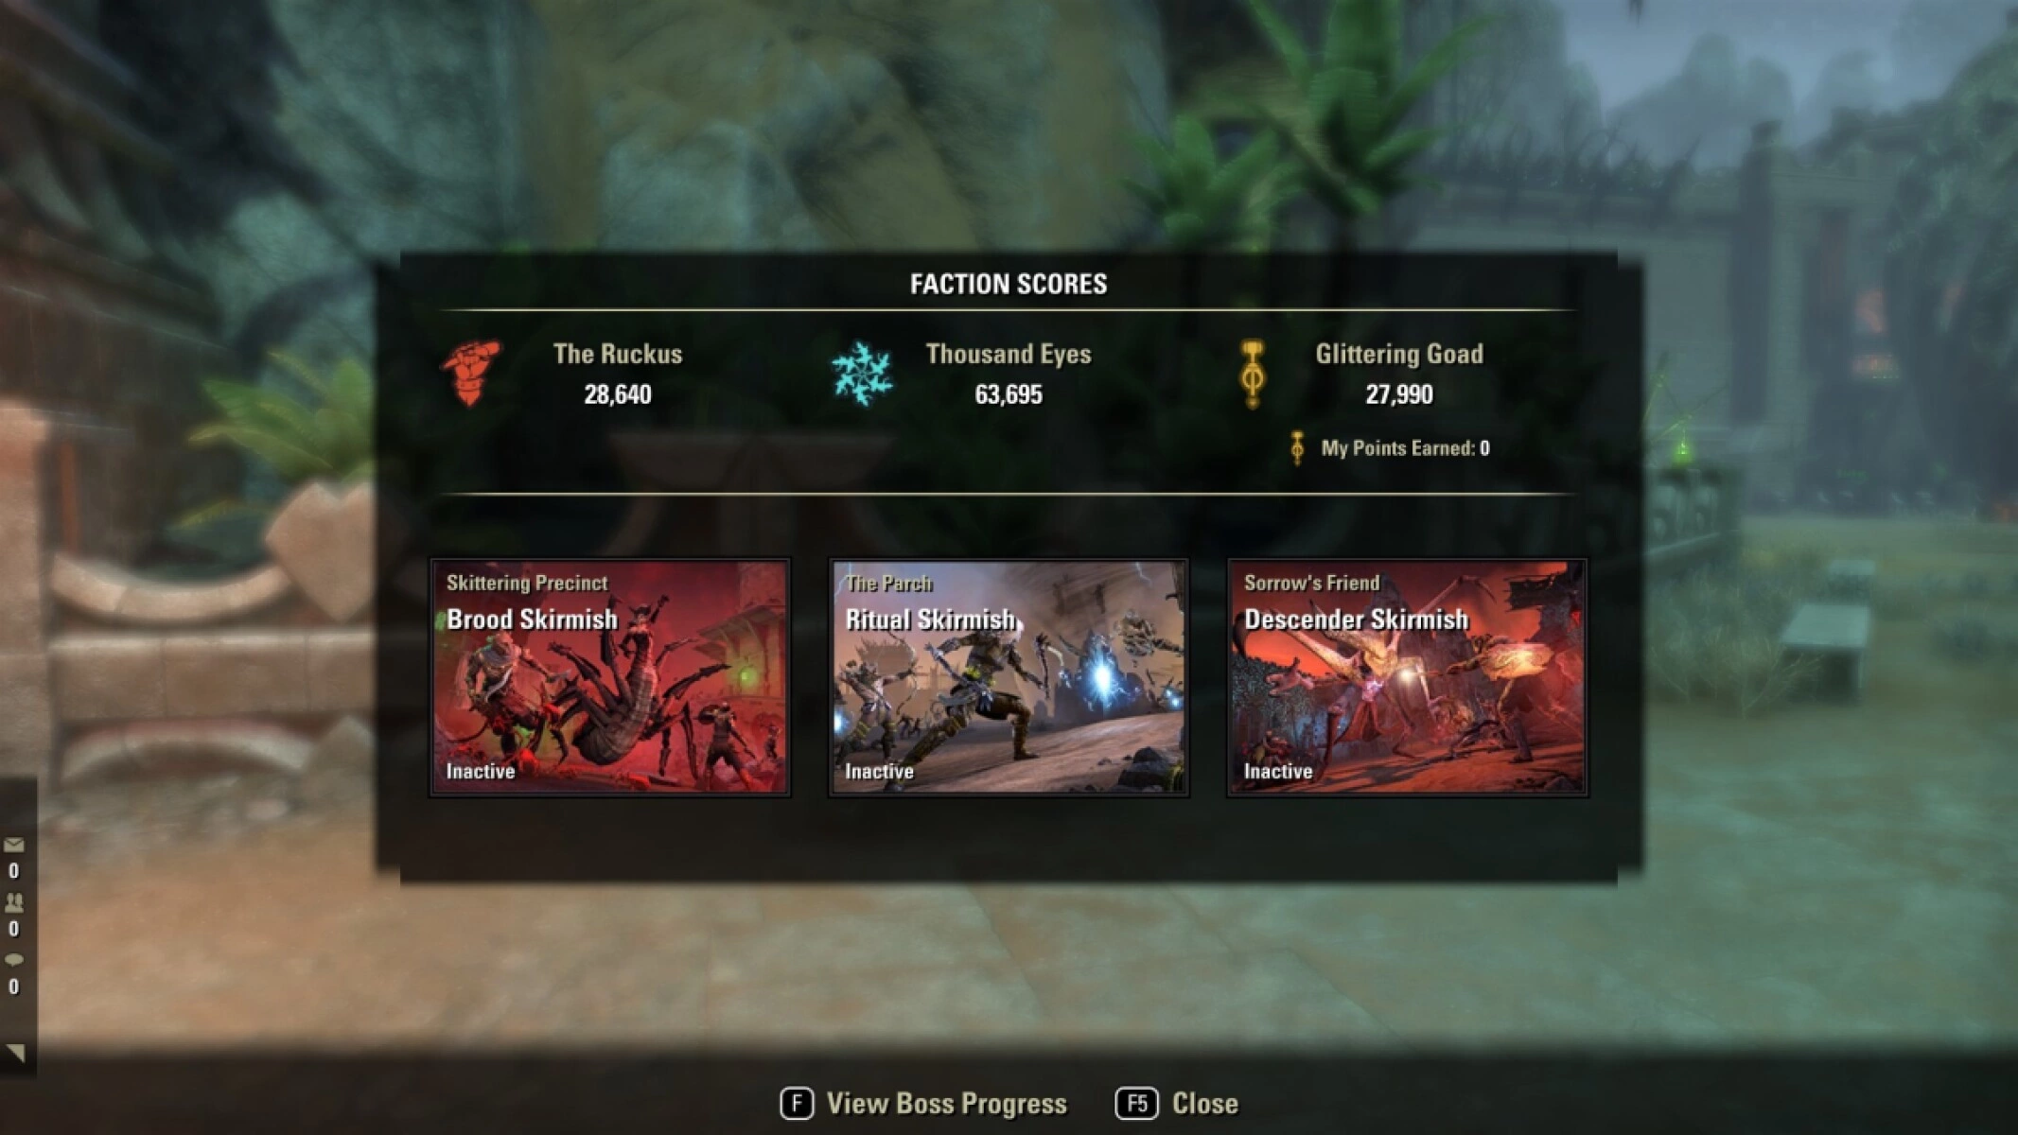The height and width of the screenshot is (1135, 2018).
Task: Open the Descender Skirmish thumbnail
Action: pos(1407,677)
